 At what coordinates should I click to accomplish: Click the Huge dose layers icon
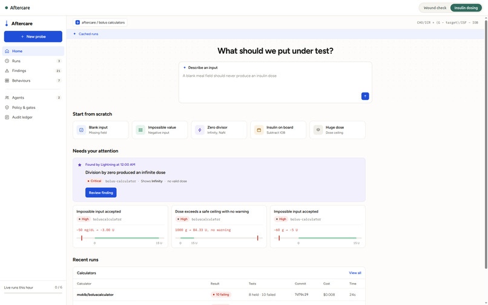tap(318, 130)
